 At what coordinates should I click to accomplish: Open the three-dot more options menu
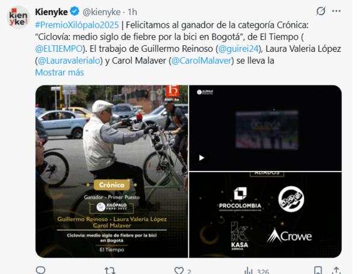pos(336,11)
